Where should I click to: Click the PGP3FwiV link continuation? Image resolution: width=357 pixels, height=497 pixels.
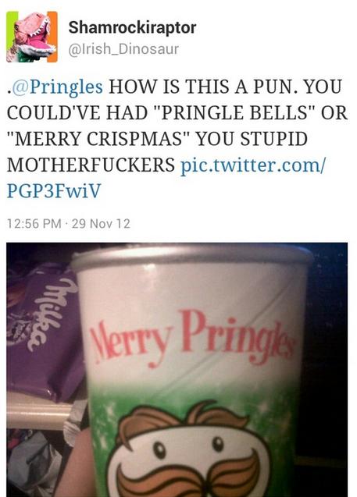pyautogui.click(x=54, y=191)
